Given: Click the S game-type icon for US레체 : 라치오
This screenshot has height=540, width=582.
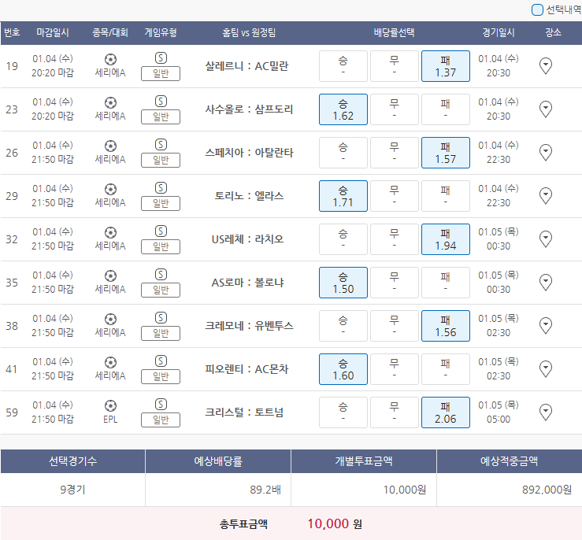Looking at the screenshot, I should (161, 231).
